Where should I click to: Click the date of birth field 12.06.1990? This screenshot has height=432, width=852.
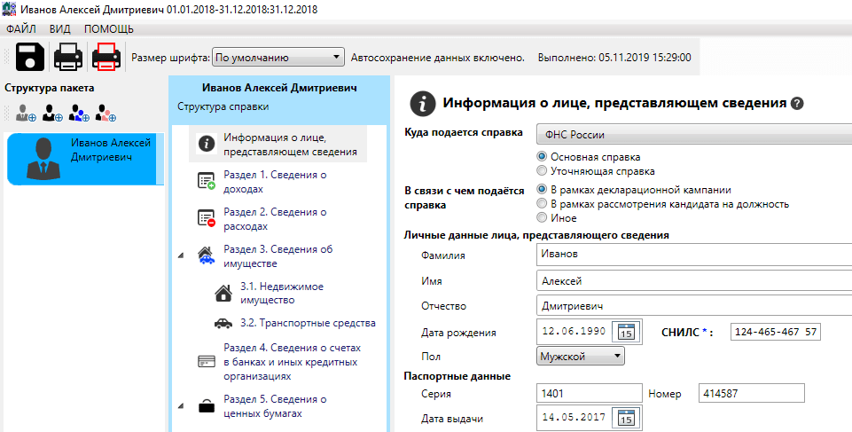[x=574, y=331]
